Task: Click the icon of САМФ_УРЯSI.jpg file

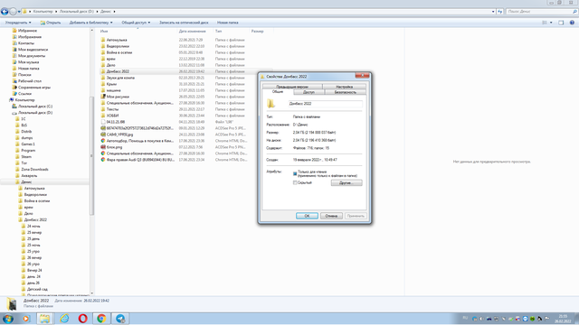Action: [x=103, y=135]
